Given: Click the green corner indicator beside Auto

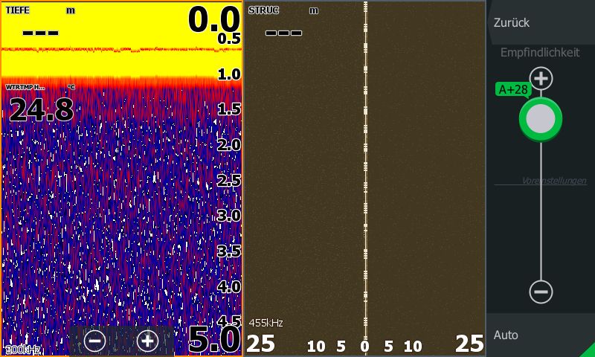Looking at the screenshot, I should 588,350.
